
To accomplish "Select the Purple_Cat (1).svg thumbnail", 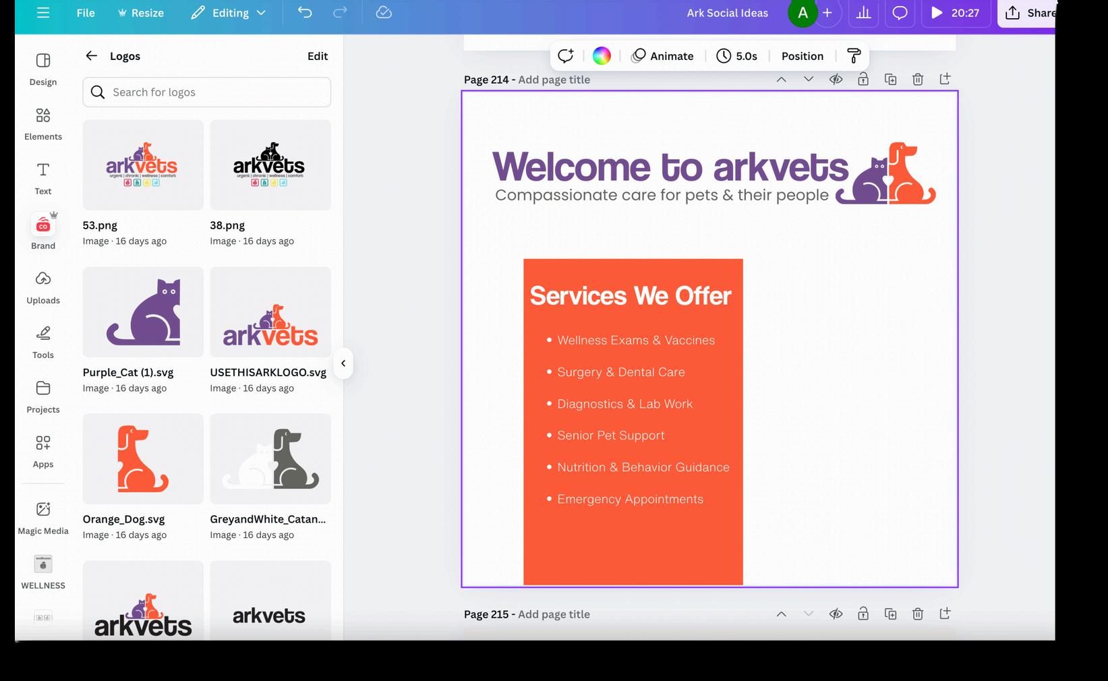I will click(143, 312).
